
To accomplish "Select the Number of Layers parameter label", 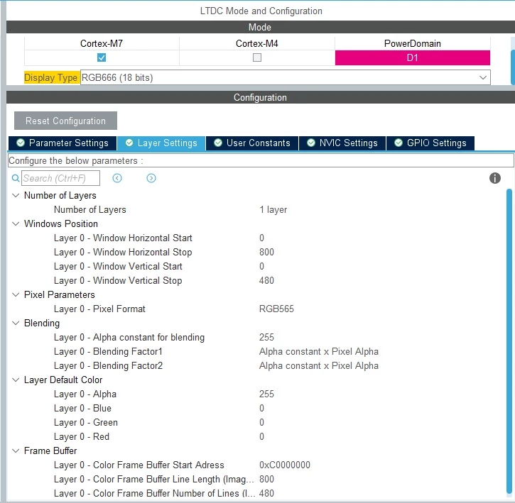I will pyautogui.click(x=90, y=210).
